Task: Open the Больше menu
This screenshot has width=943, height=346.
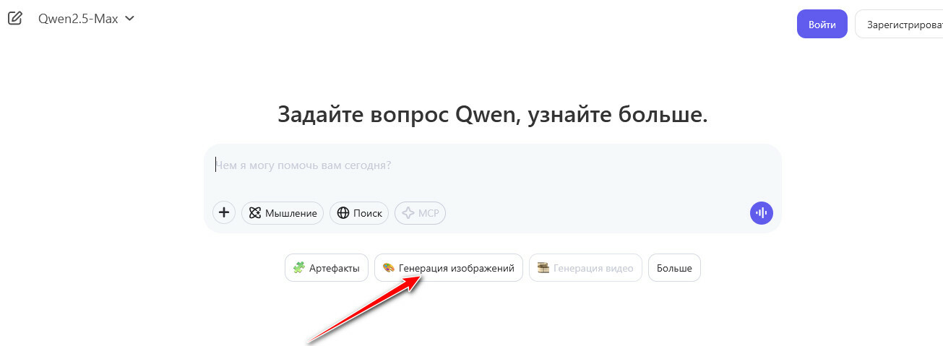Action: pyautogui.click(x=674, y=268)
